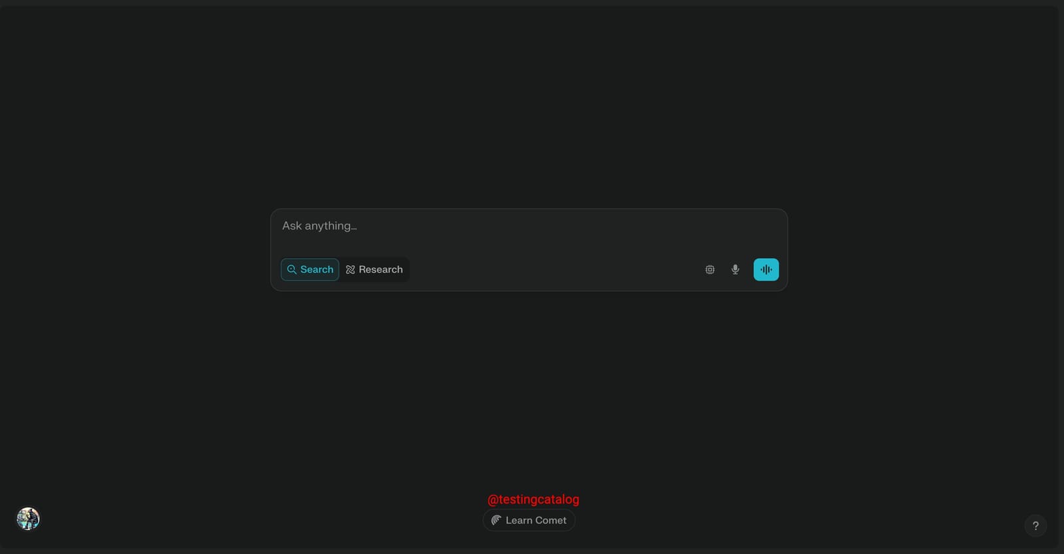Image resolution: width=1064 pixels, height=554 pixels.
Task: Select the Research tab label
Action: [380, 269]
